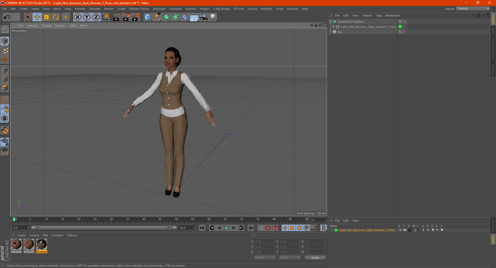Toggle layer visibility for Woman layer

point(405,230)
